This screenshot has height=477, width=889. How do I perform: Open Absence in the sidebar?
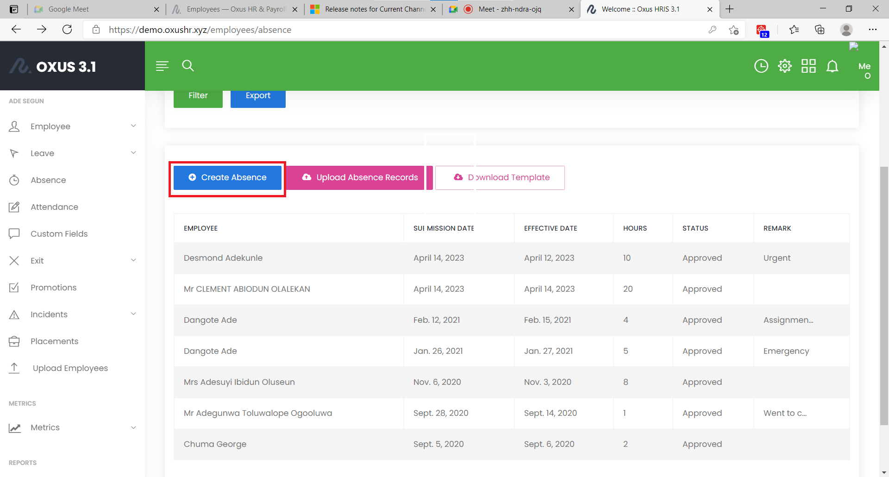pyautogui.click(x=48, y=180)
